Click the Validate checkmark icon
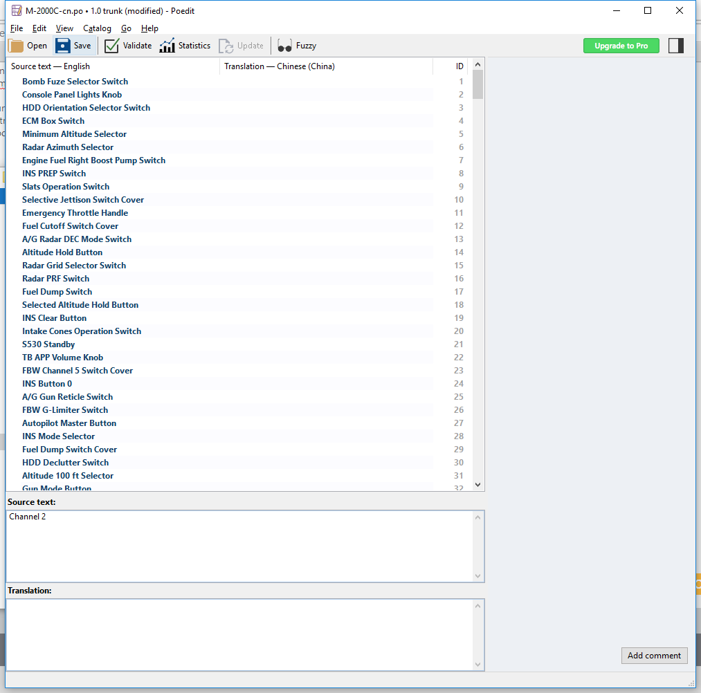This screenshot has height=693, width=701. click(112, 46)
